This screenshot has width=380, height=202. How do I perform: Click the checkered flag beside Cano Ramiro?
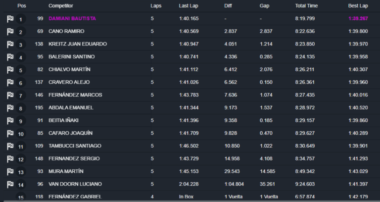(x=10, y=32)
